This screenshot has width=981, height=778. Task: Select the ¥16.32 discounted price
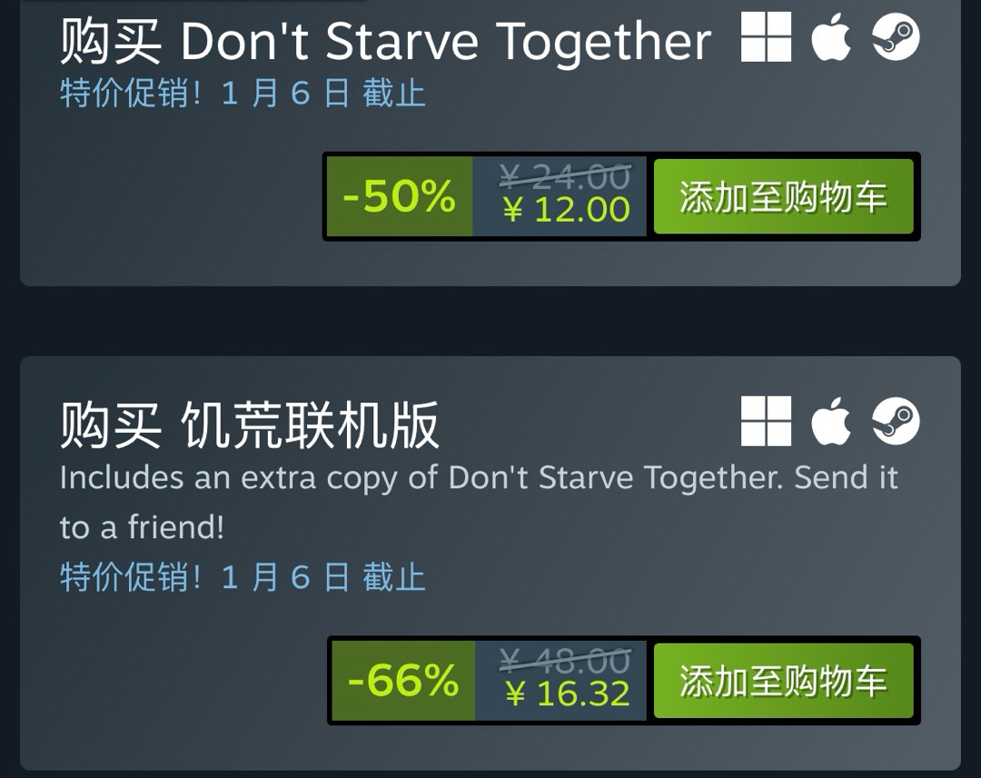[568, 694]
